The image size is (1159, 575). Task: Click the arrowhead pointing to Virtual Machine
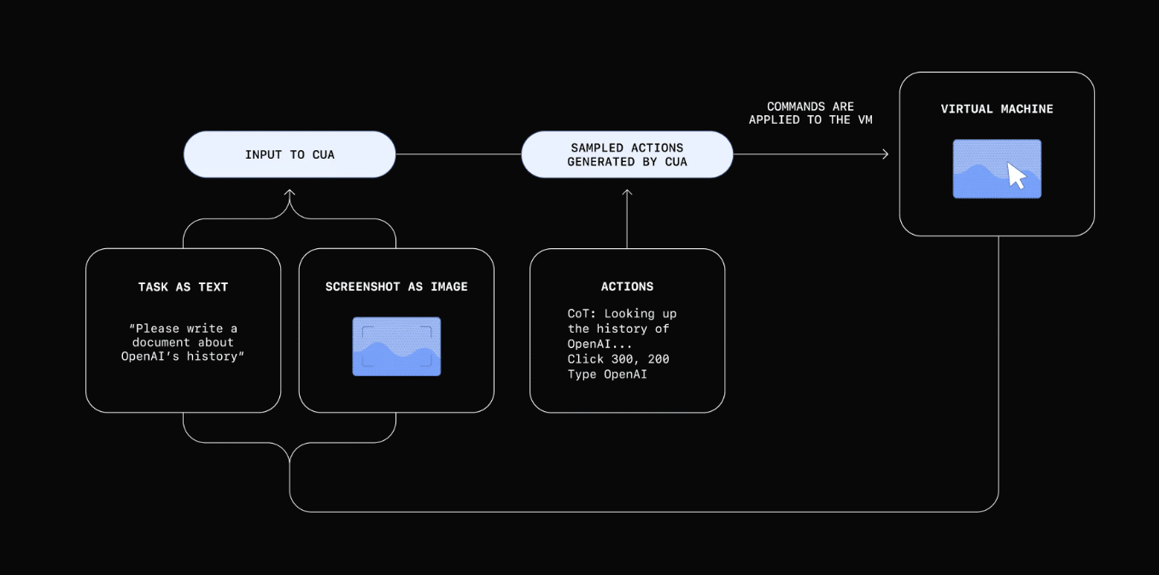point(885,154)
